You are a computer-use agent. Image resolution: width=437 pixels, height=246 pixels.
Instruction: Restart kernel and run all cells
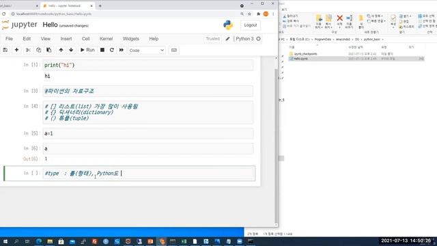[122, 50]
